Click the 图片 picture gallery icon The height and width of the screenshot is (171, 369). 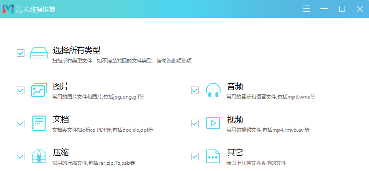[39, 90]
